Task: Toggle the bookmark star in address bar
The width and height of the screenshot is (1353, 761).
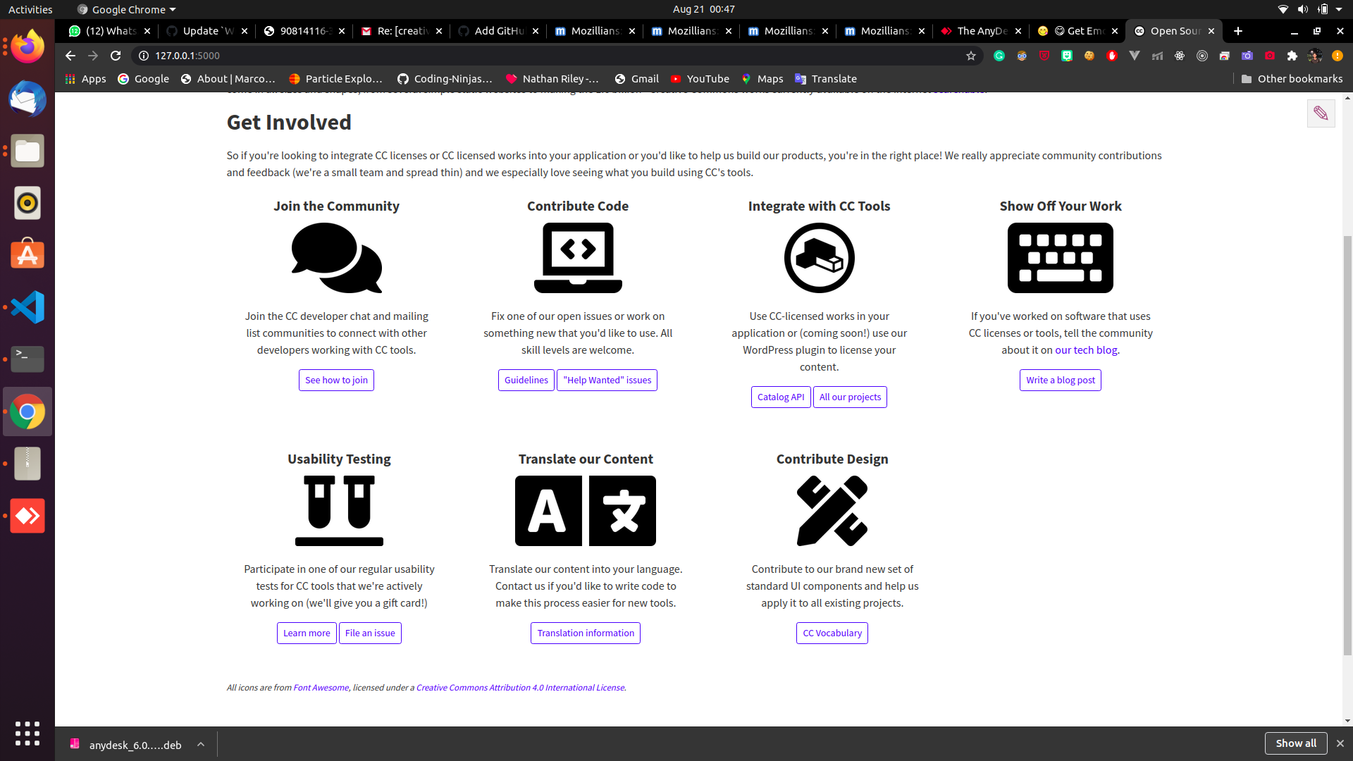Action: click(971, 56)
